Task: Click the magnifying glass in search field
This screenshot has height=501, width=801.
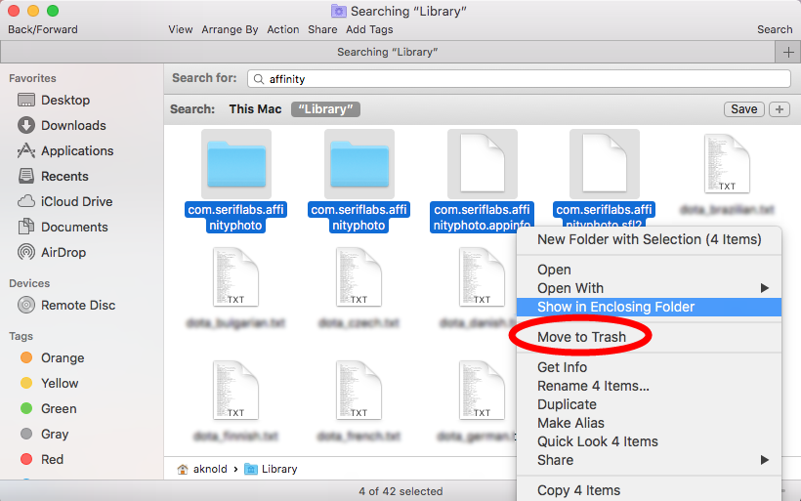Action: click(x=258, y=79)
